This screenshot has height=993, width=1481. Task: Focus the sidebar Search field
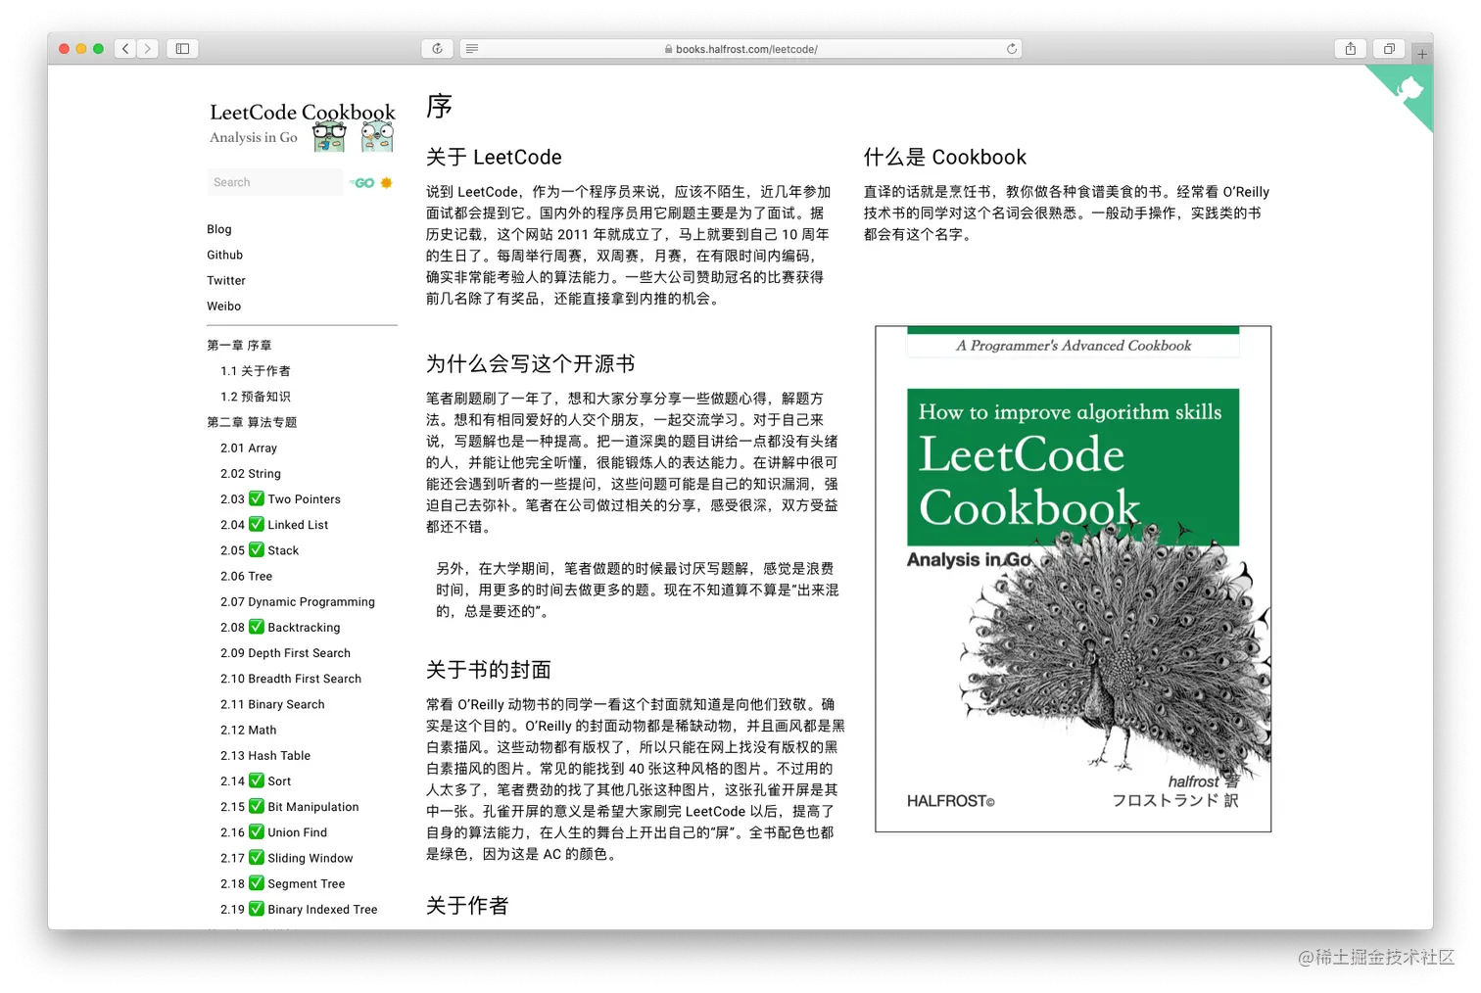[274, 182]
